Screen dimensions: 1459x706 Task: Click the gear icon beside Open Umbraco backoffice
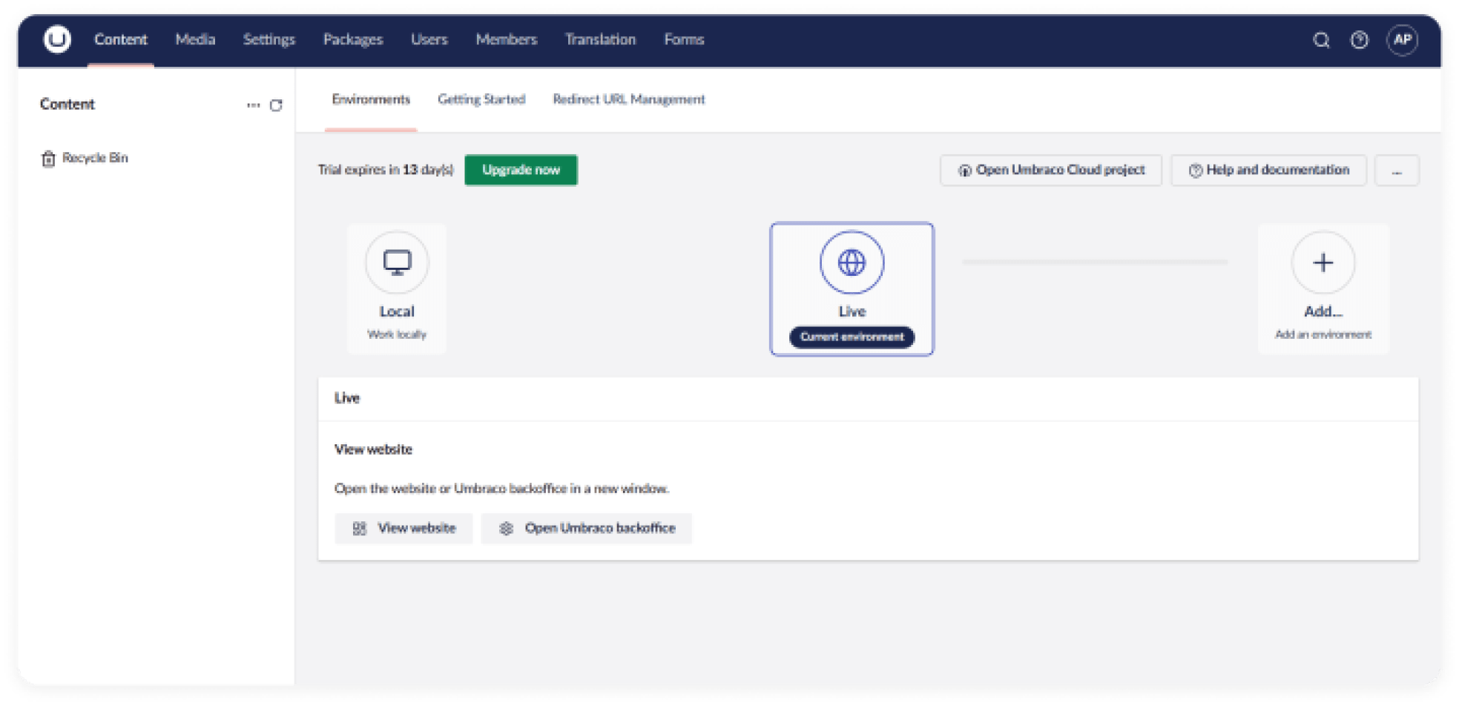click(x=506, y=528)
